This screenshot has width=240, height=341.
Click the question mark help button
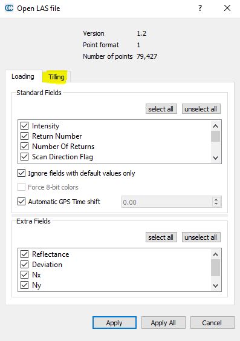[x=200, y=8]
